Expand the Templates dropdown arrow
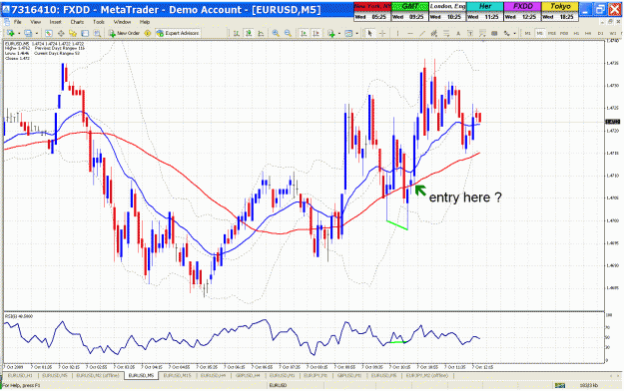 click(x=357, y=33)
